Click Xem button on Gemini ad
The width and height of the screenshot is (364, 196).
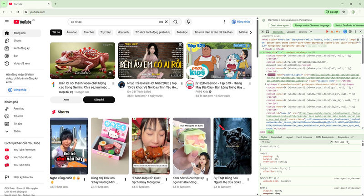click(x=66, y=100)
